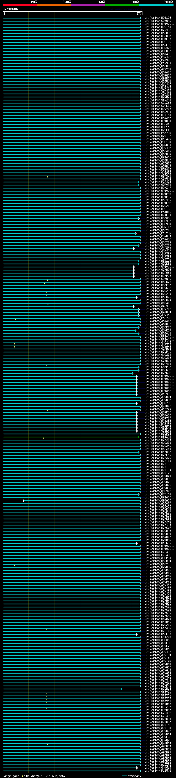The height and width of the screenshot is (778, 176).
Task: Select UniRef100_O65069 label
Action: (x=158, y=218)
